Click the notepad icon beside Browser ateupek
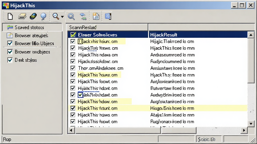The height and width of the screenshot is (144, 257). (10, 35)
